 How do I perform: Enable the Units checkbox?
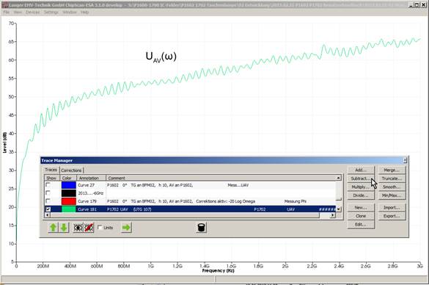pos(100,228)
